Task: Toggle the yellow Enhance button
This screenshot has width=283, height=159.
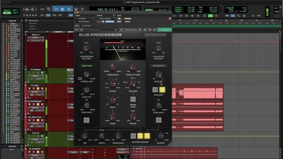Action: pyautogui.click(x=162, y=90)
